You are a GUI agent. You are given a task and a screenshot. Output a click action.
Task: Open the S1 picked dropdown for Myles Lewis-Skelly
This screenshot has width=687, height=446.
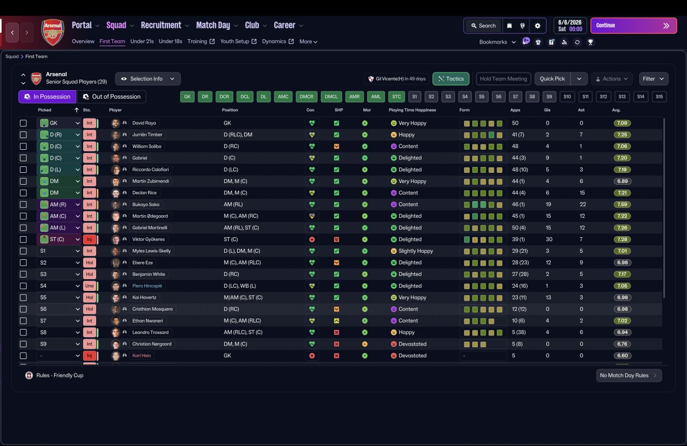pyautogui.click(x=59, y=251)
